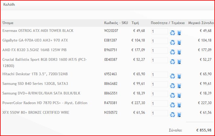
Task: Select SKU code 6952463
Action: pyautogui.click(x=111, y=74)
